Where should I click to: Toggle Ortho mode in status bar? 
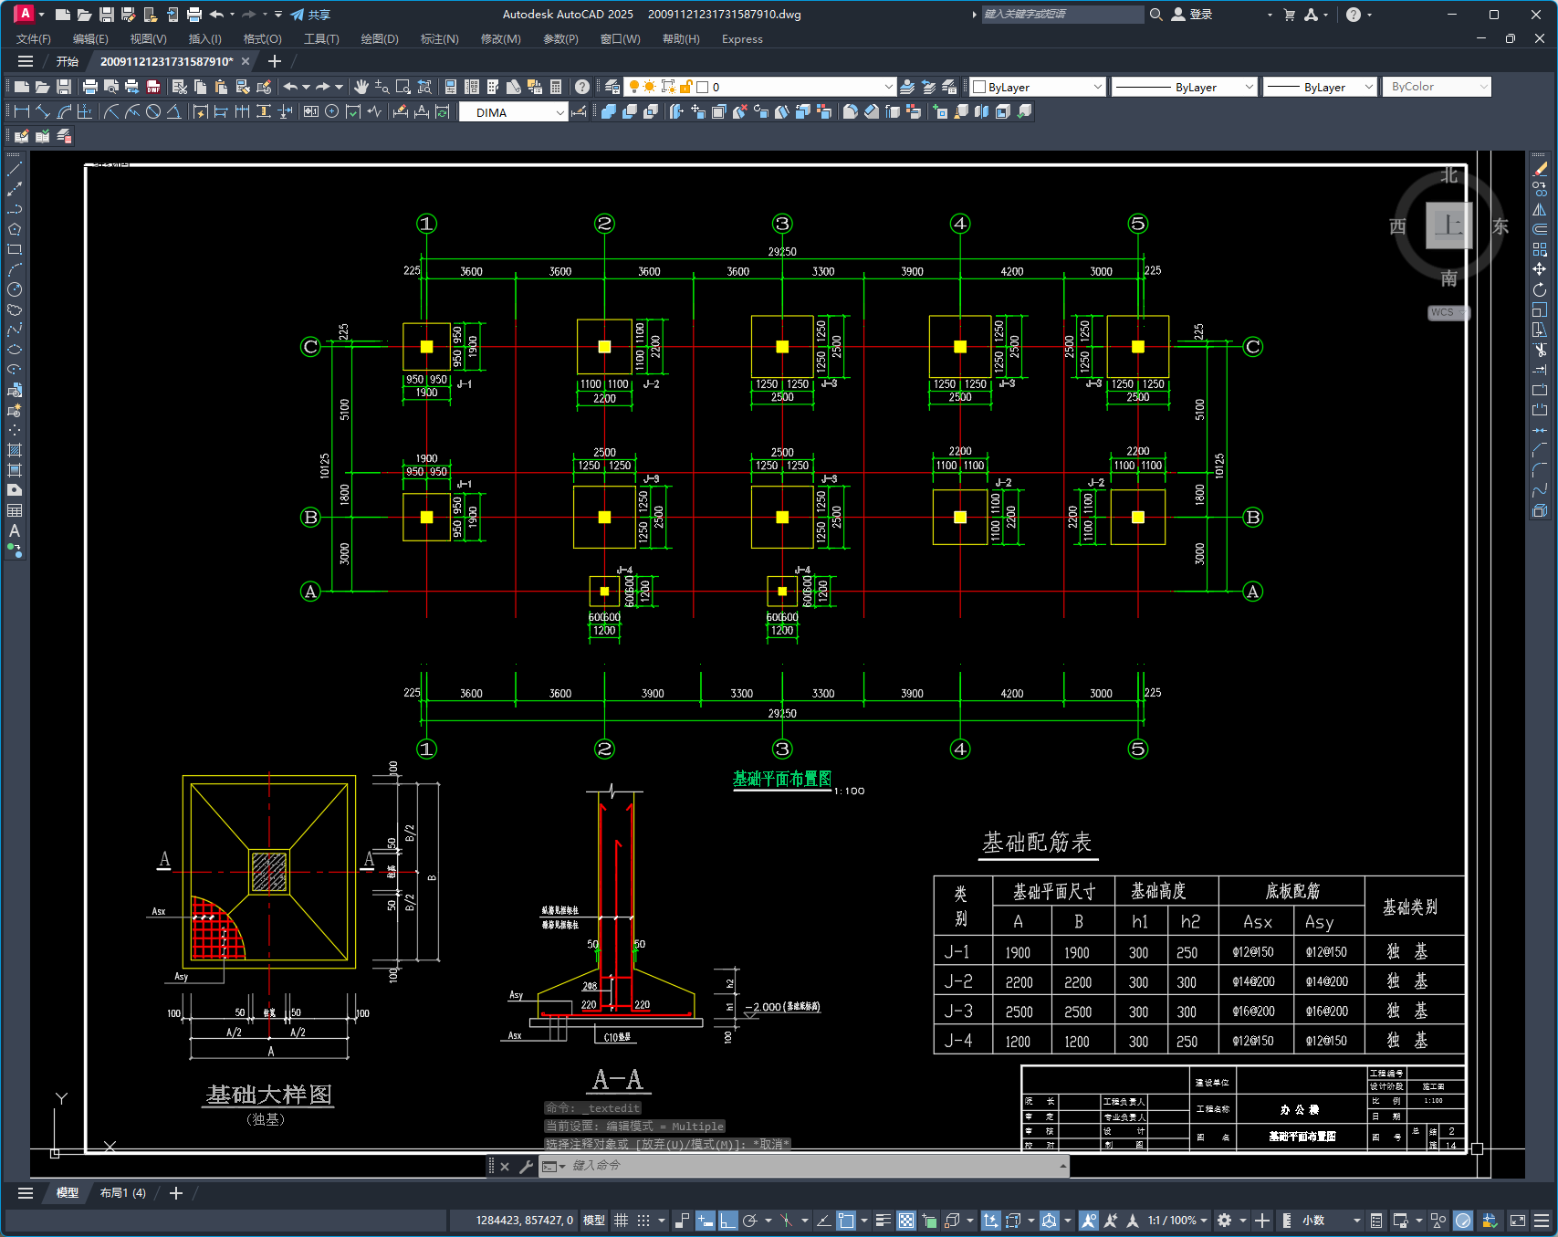pos(727,1221)
